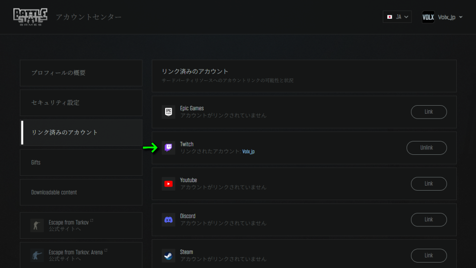
Task: Click the サードパーティリソース subtitle text
Action: tap(228, 80)
